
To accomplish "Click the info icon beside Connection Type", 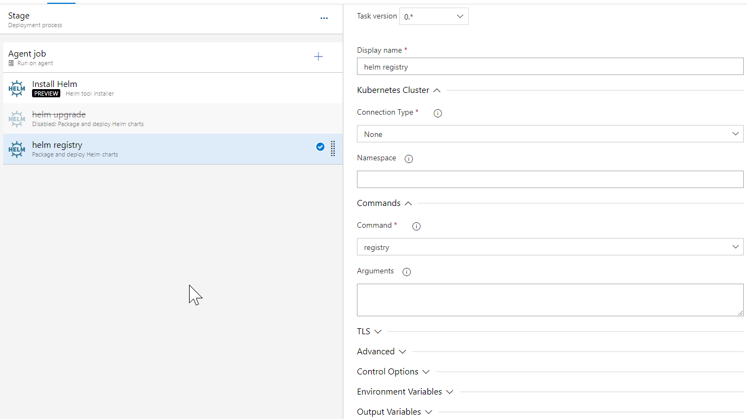I will (x=437, y=113).
